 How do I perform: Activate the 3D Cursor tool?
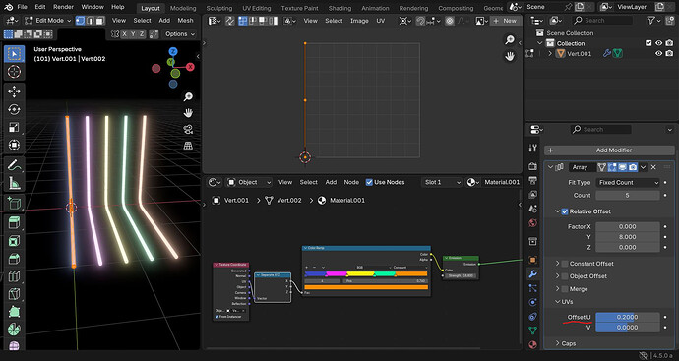coord(15,72)
